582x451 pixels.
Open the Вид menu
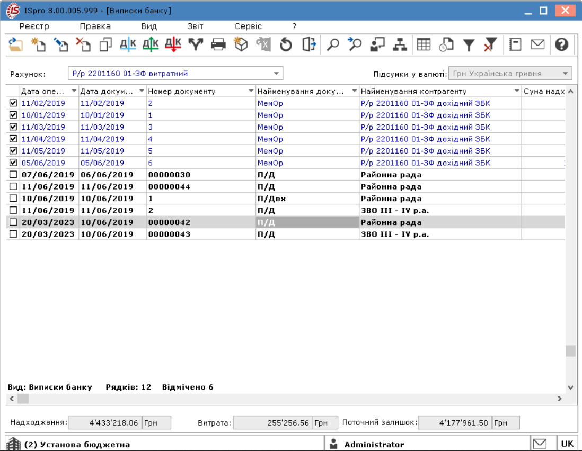[149, 26]
